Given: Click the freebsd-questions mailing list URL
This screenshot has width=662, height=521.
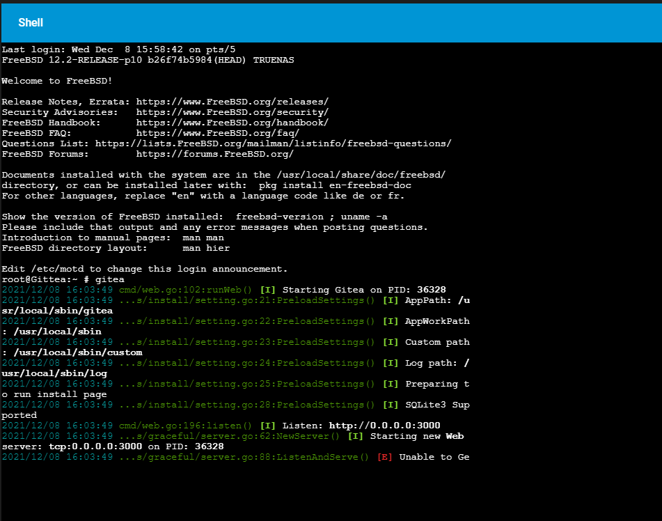Looking at the screenshot, I should click(273, 143).
